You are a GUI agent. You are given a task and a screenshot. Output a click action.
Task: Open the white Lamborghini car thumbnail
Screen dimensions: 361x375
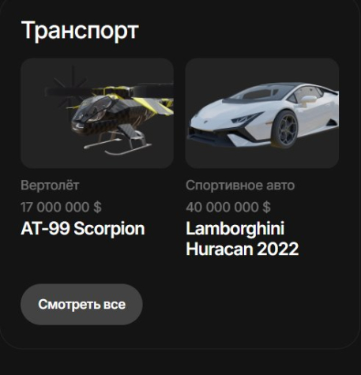coord(262,113)
